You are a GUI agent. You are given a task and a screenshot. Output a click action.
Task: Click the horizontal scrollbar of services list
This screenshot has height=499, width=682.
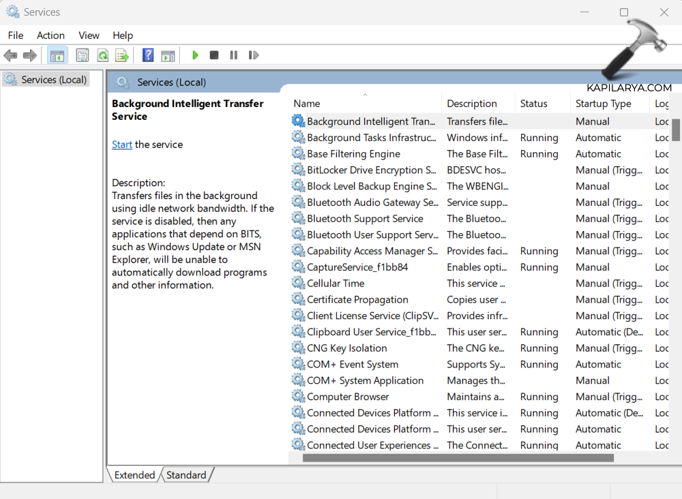point(457,458)
